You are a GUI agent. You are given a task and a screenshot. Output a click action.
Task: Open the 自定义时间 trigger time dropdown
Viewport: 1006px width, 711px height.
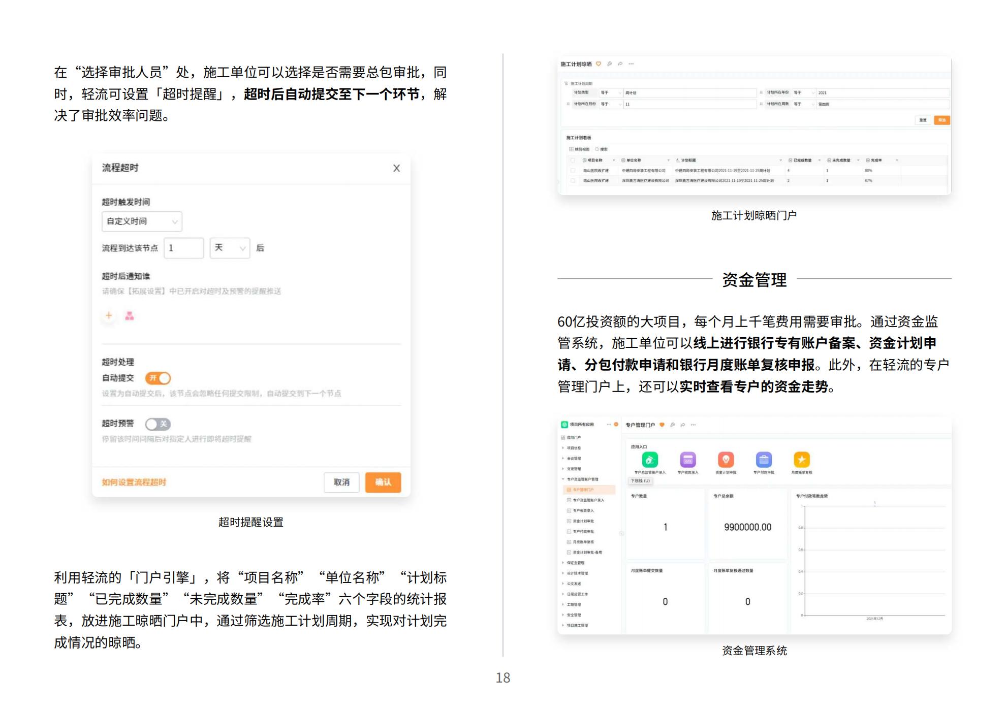click(142, 221)
